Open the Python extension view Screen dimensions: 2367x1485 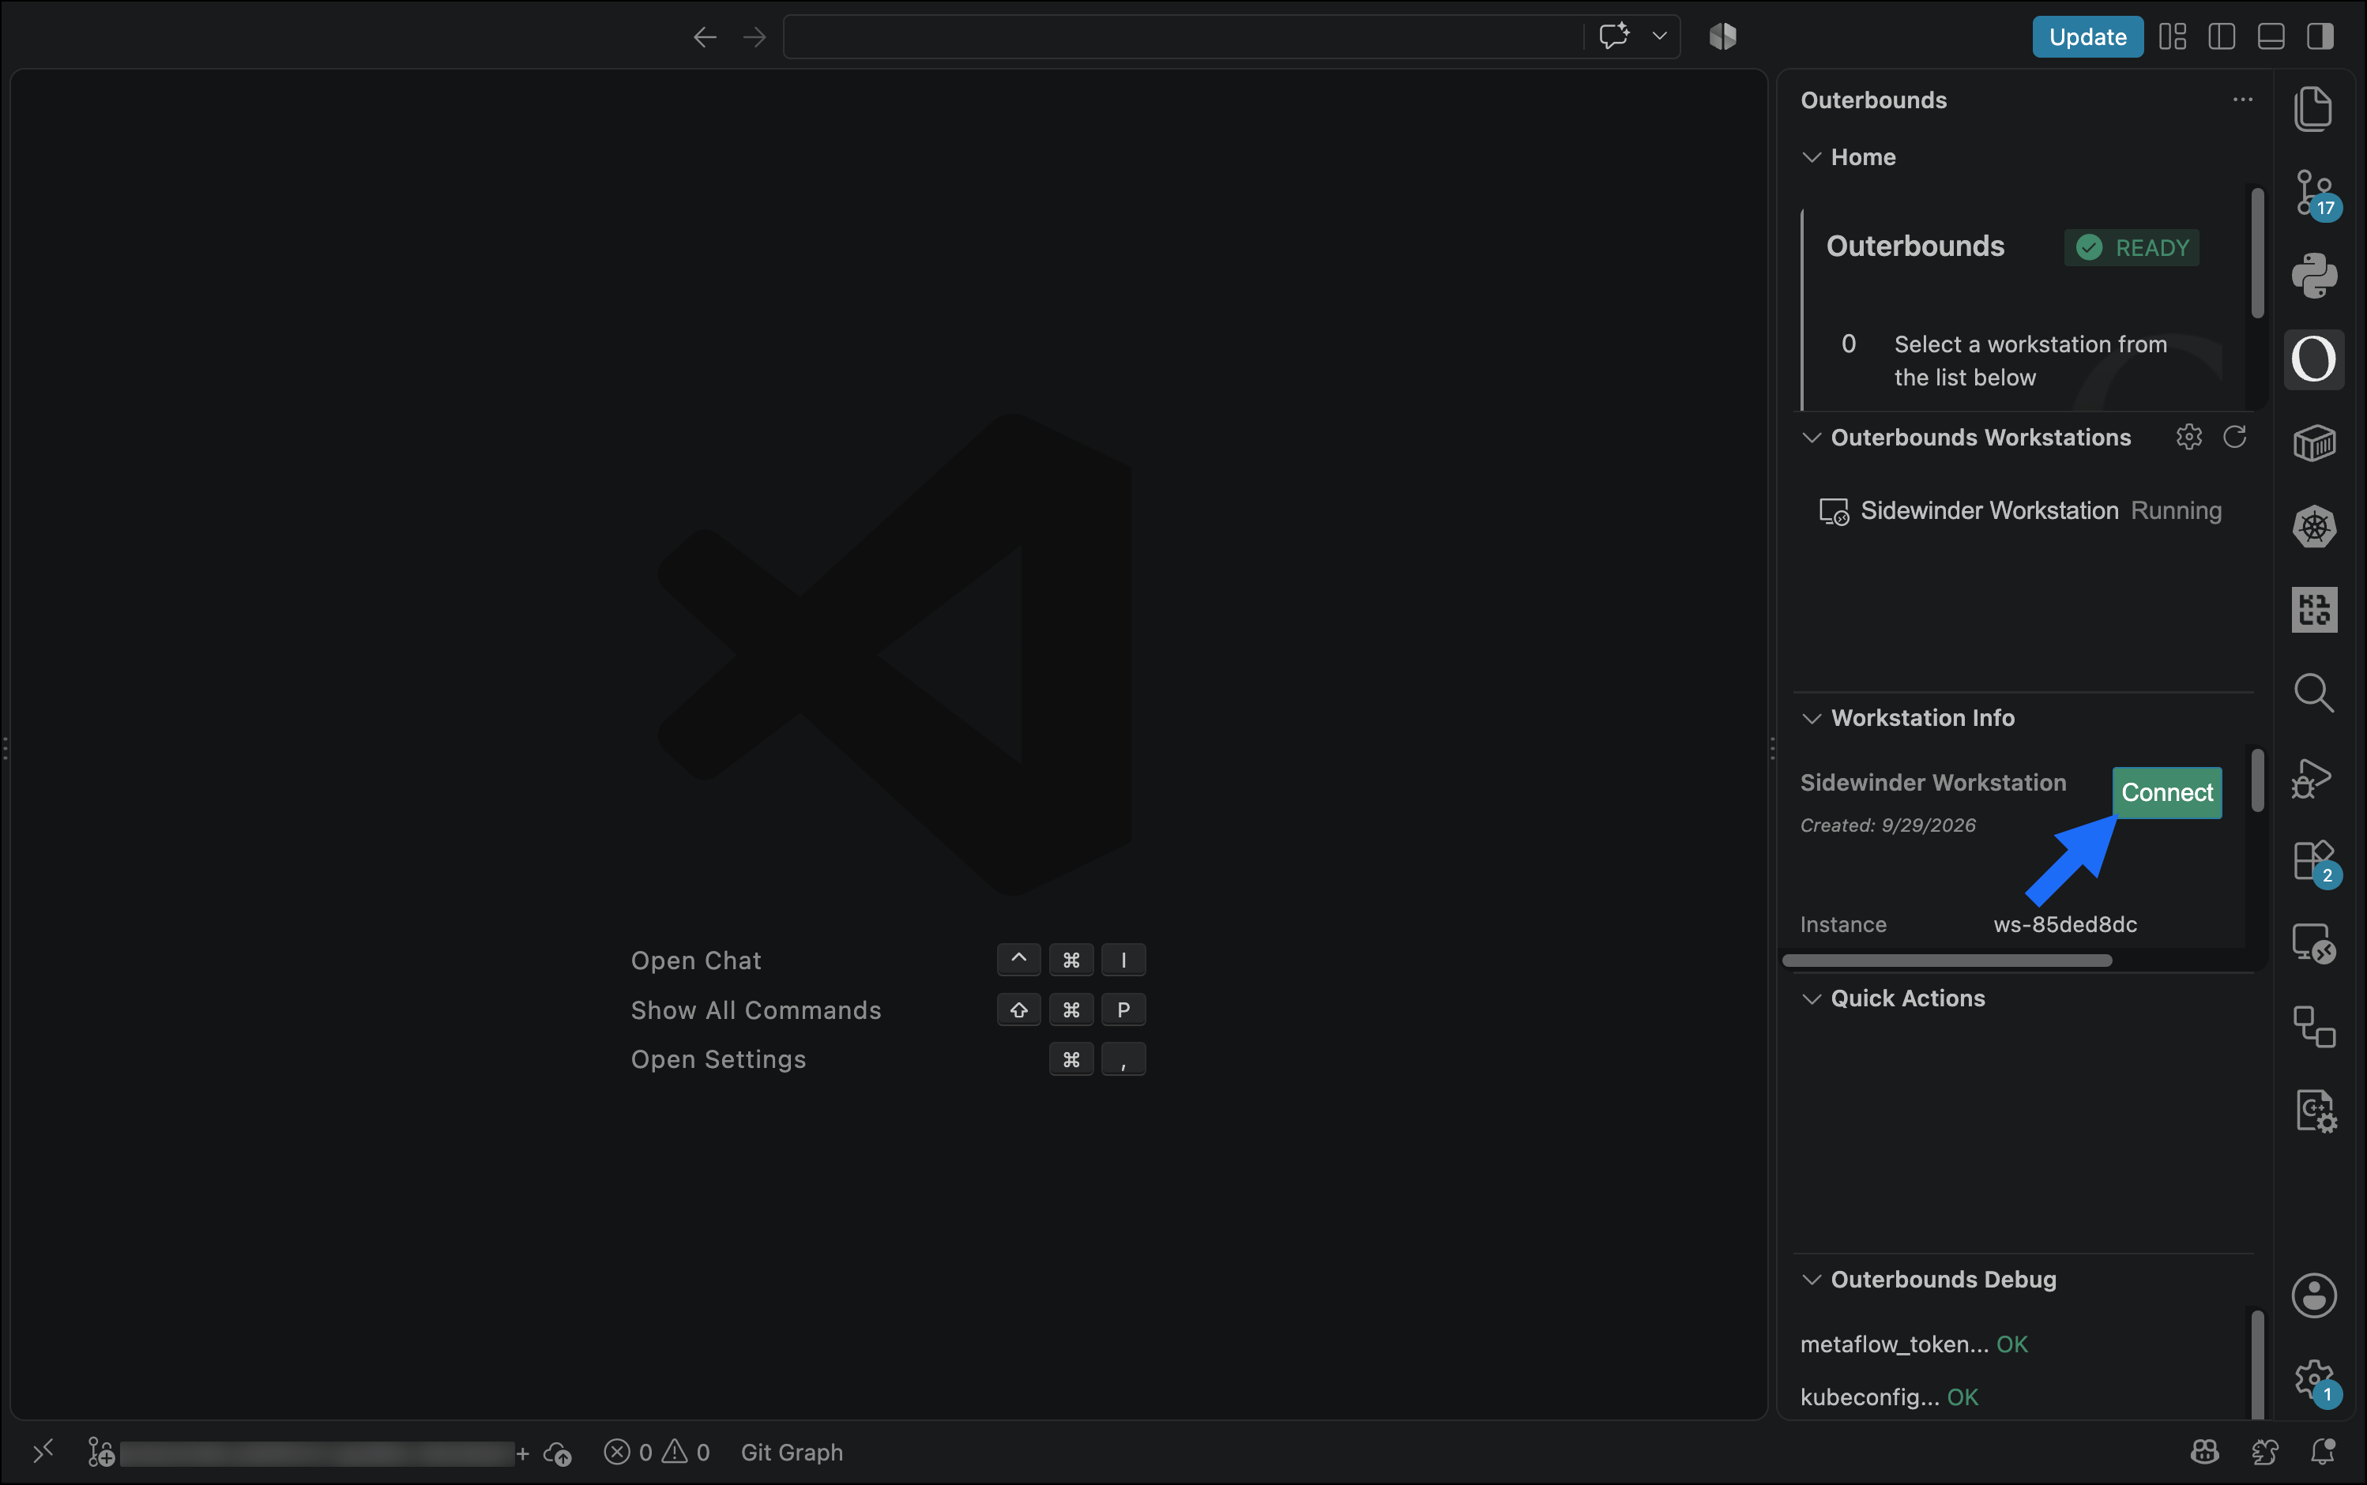[2314, 275]
